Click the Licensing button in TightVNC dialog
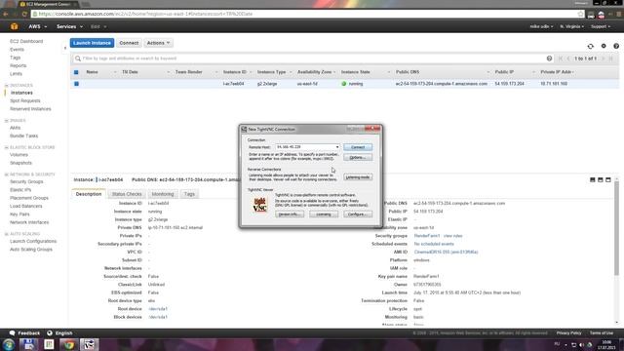This screenshot has width=624, height=351. (324, 214)
